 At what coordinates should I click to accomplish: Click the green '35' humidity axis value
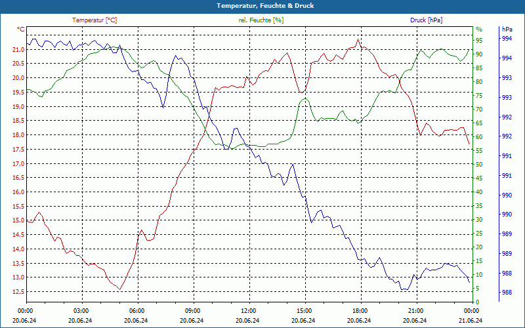tap(479, 206)
